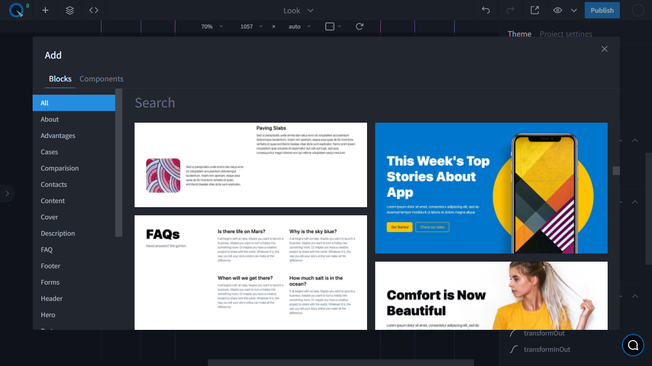Open the 1057 width dropdown
The image size is (652, 366).
click(252, 26)
